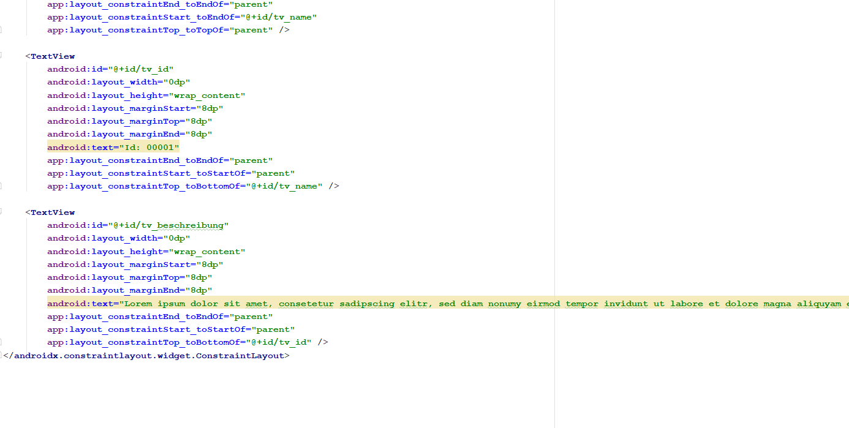This screenshot has height=428, width=849.
Task: Place cursor in the "Id: 00001" text value
Action: 146,148
